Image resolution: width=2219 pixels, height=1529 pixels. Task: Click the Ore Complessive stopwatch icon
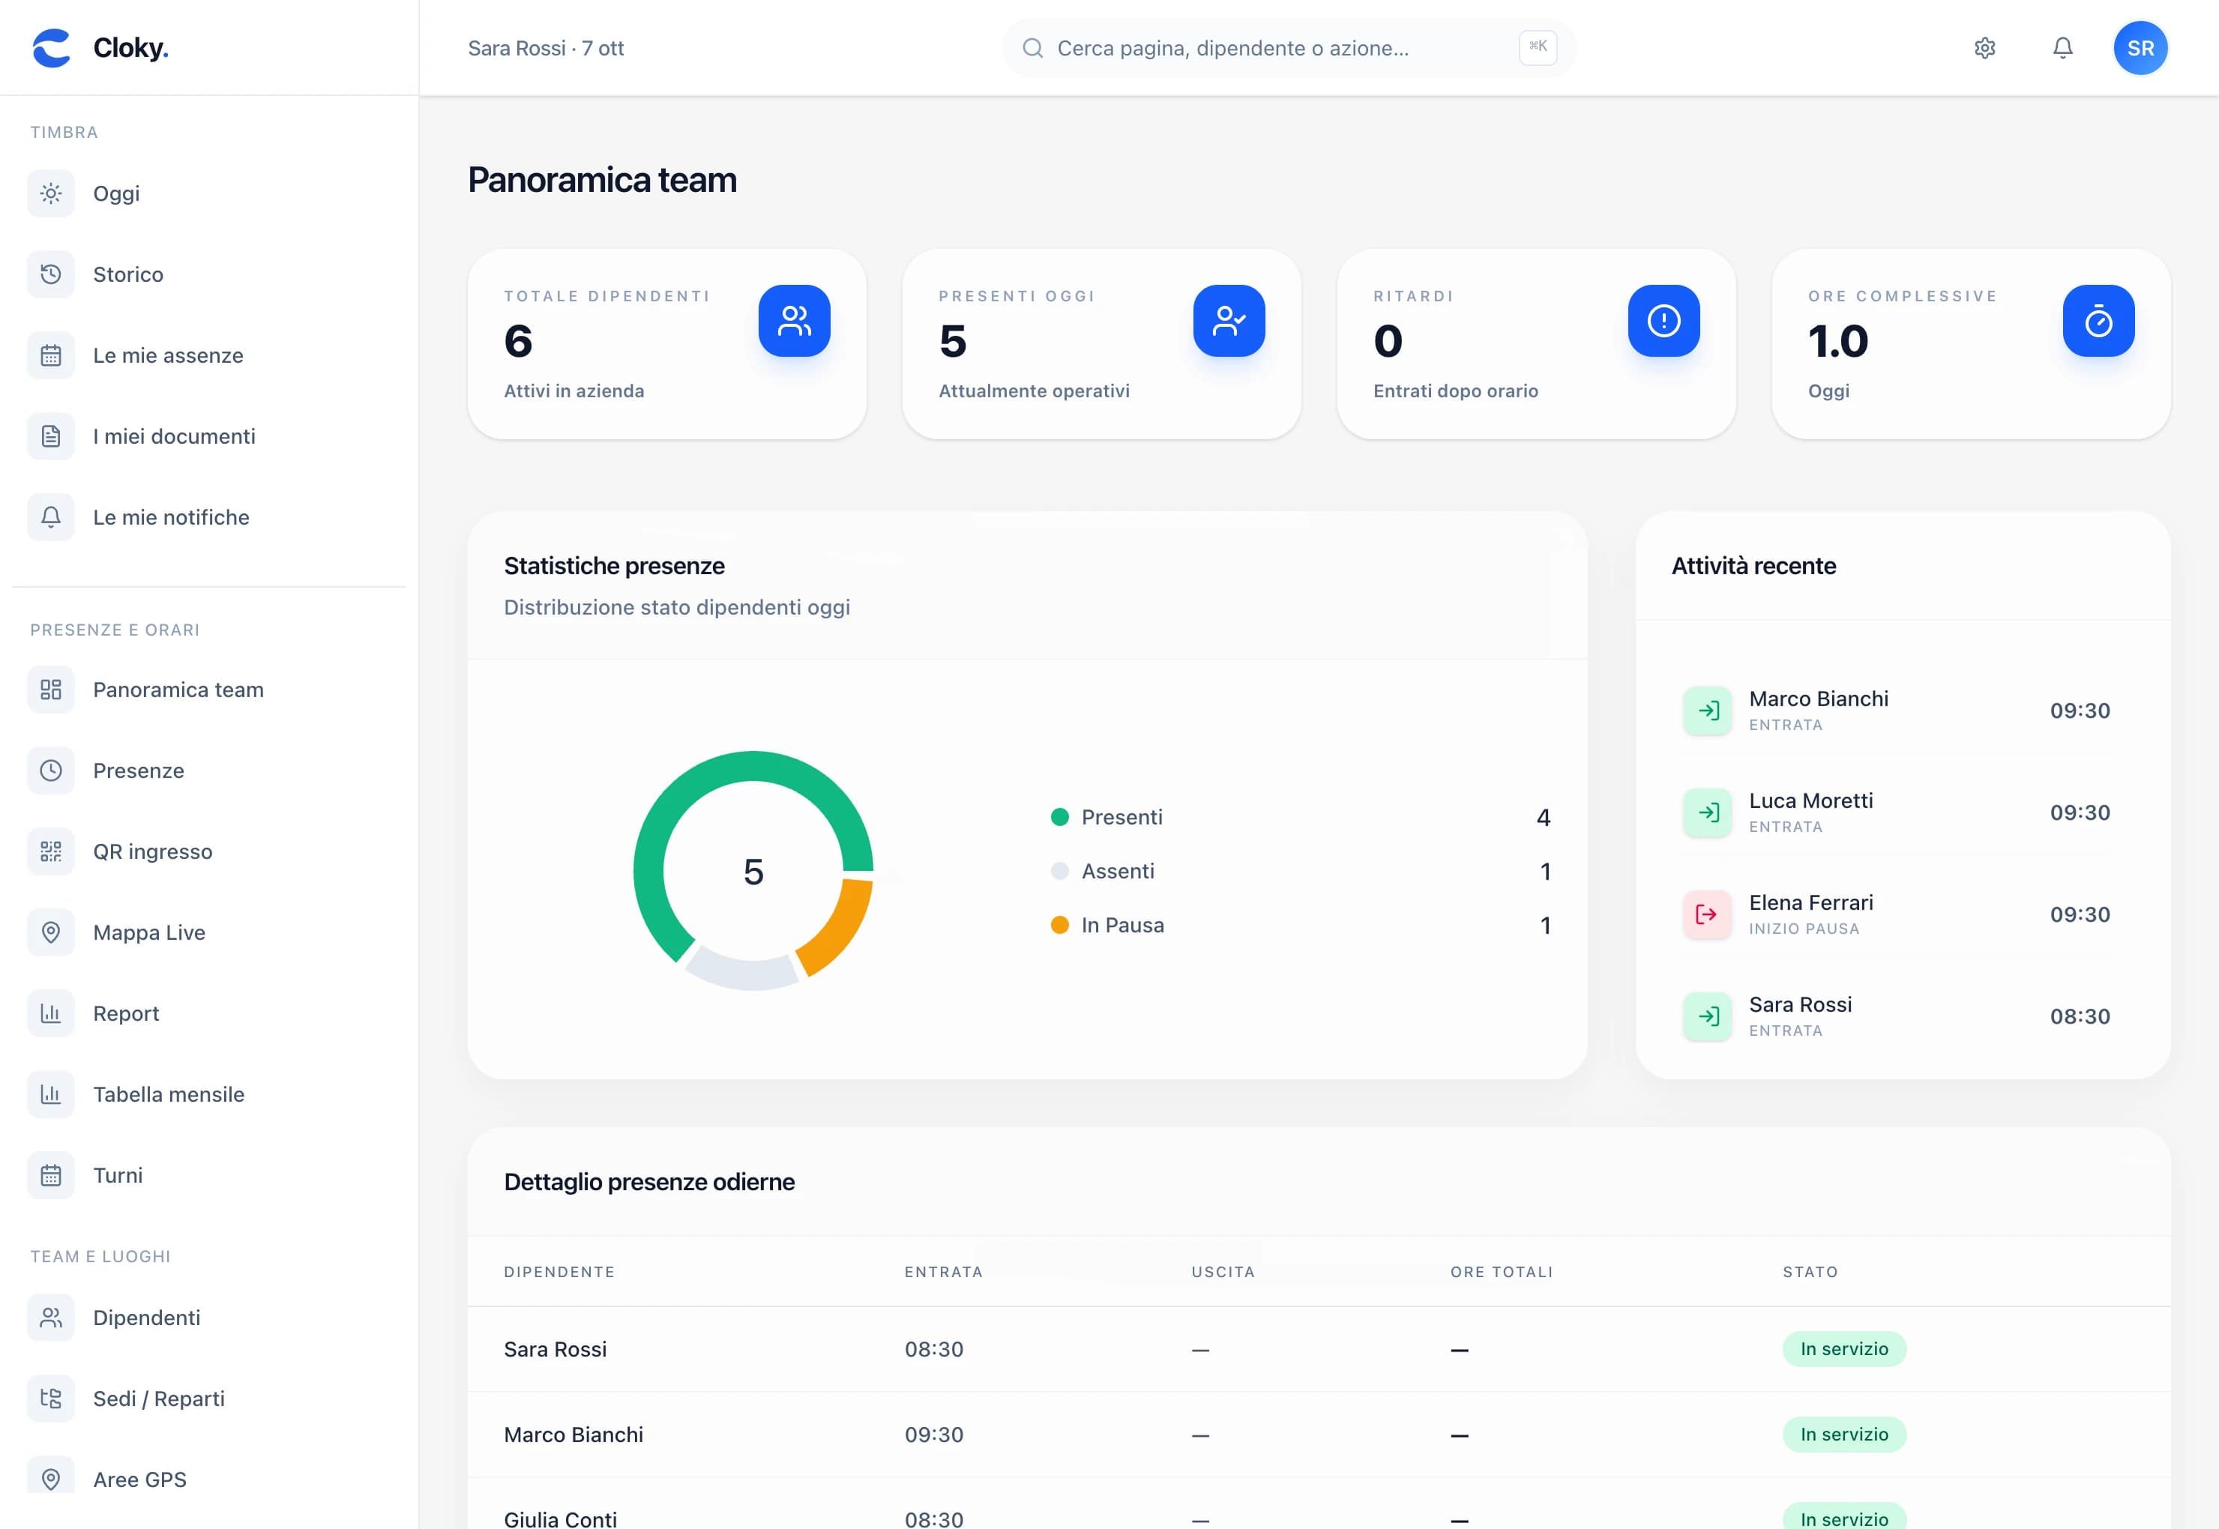2098,321
